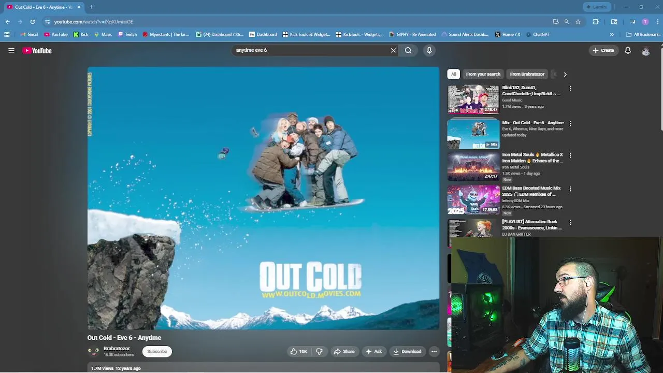Open Brabratozor channel avatar
This screenshot has height=373, width=663.
93,351
